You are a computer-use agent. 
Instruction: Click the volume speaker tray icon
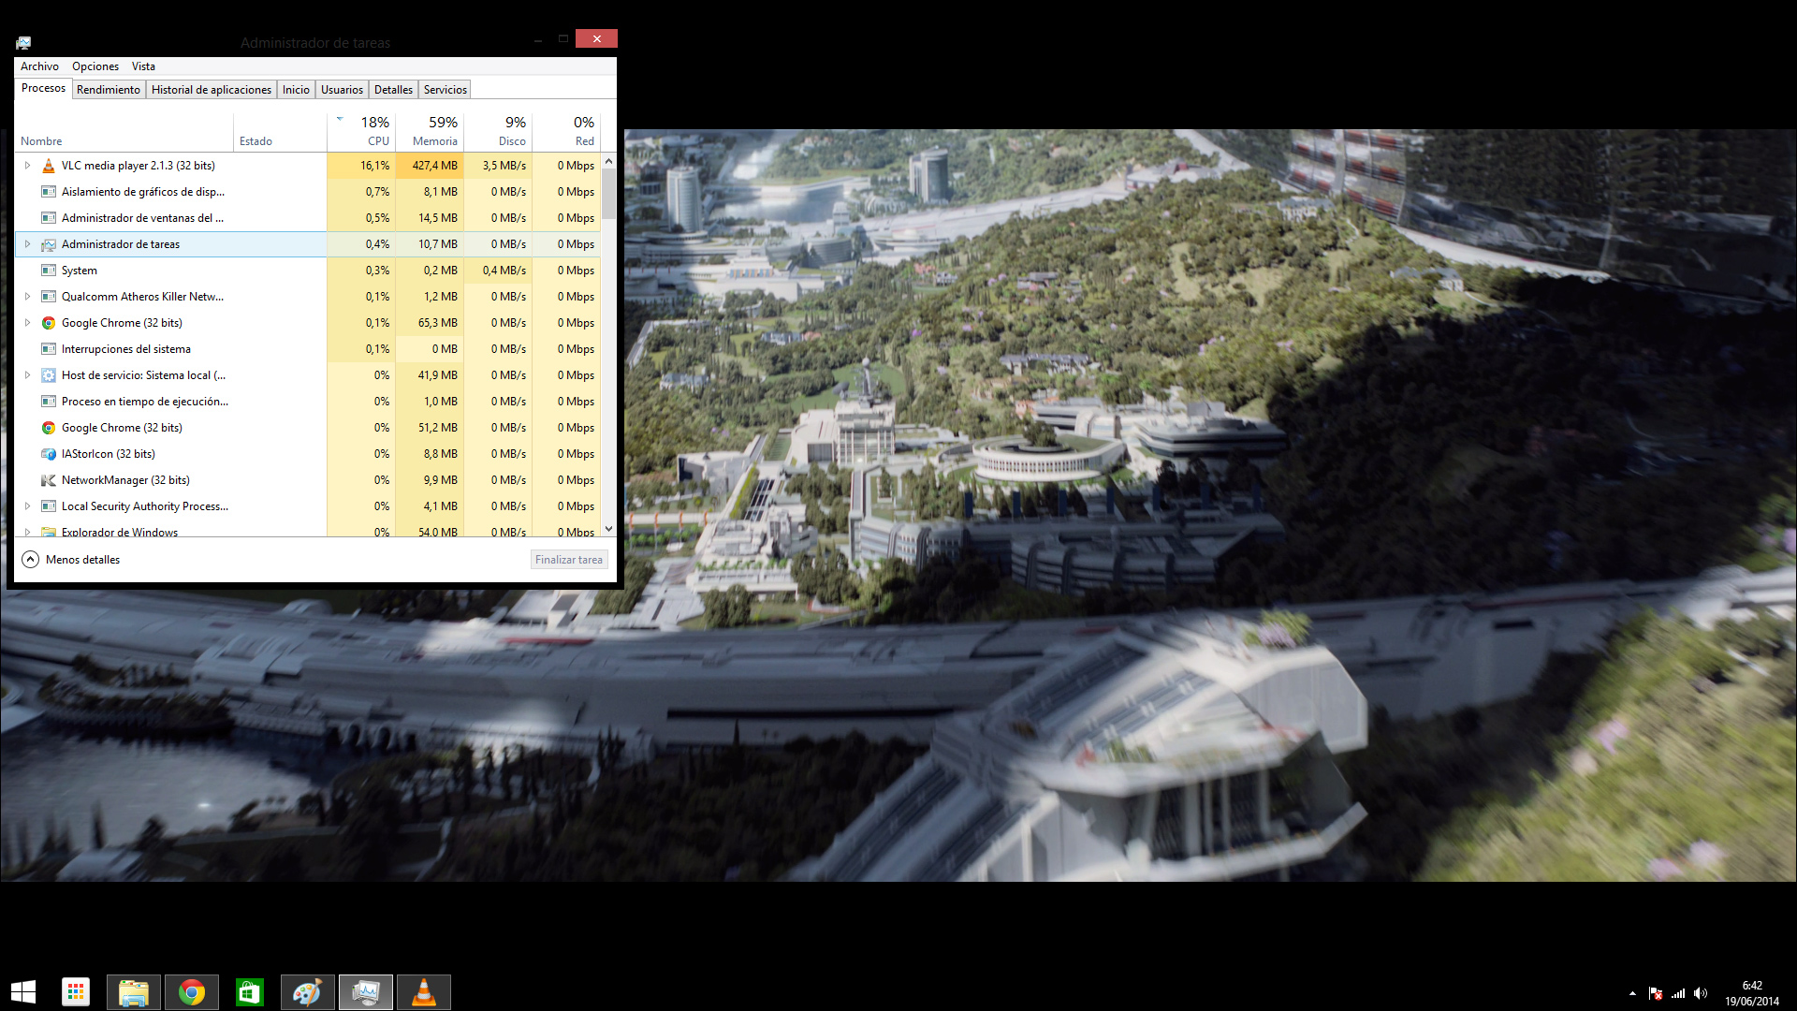pyautogui.click(x=1701, y=993)
